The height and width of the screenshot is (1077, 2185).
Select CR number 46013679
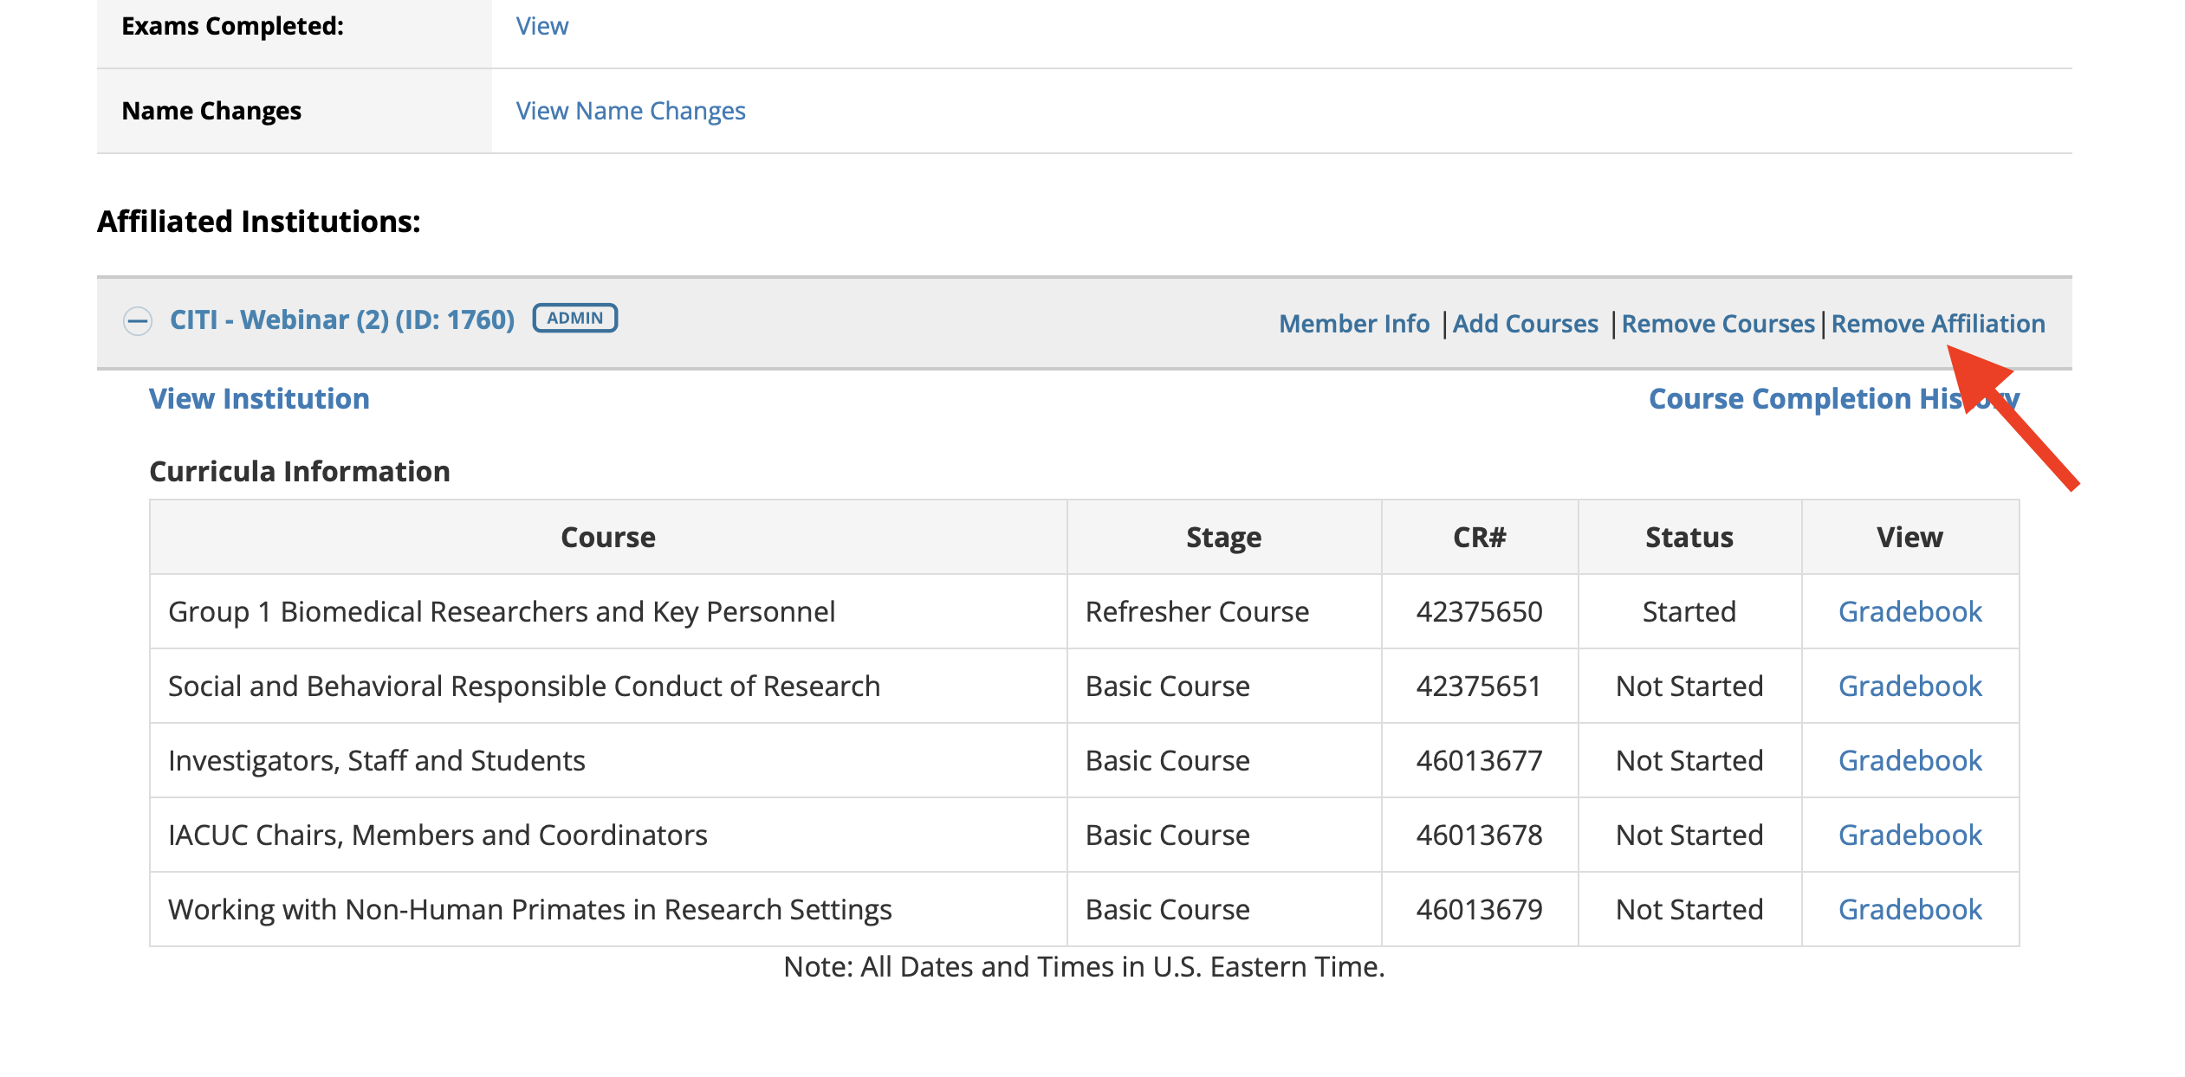click(1480, 909)
